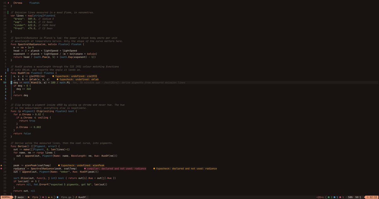The width and height of the screenshot is (379, 199).
Task: Click the green git added icon
Action: (x=328, y=197)
